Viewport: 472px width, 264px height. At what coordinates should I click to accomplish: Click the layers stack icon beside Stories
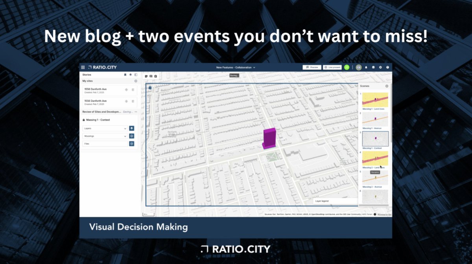point(130,74)
